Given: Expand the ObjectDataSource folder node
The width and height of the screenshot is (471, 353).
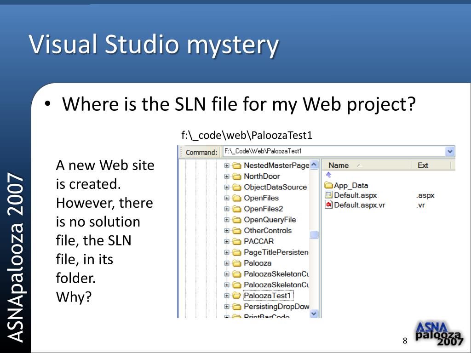Looking at the screenshot, I should (227, 188).
